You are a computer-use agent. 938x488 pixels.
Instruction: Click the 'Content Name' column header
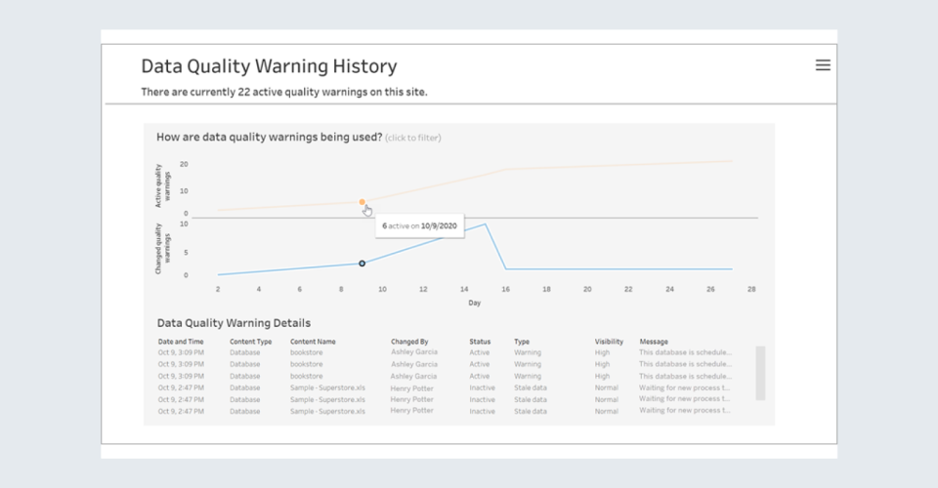[x=313, y=342]
